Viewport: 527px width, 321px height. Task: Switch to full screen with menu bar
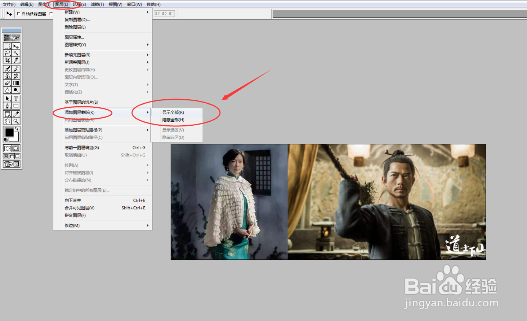point(12,156)
